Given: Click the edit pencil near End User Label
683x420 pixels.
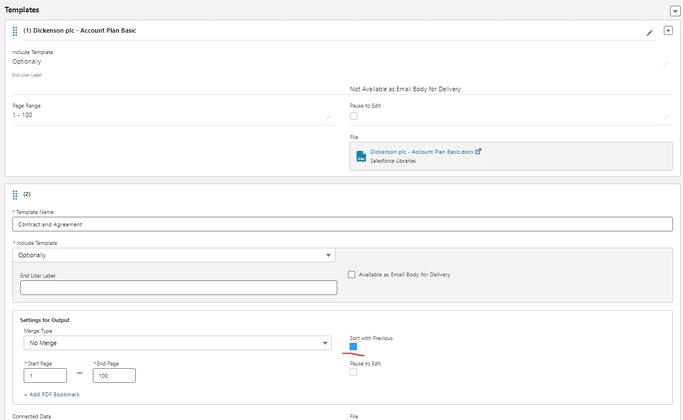Looking at the screenshot, I should [665, 64].
